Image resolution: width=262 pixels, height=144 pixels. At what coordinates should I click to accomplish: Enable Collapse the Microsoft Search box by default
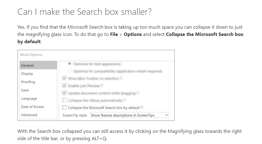pyautogui.click(x=64, y=107)
